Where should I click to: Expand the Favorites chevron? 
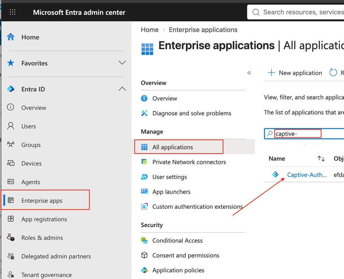point(122,63)
